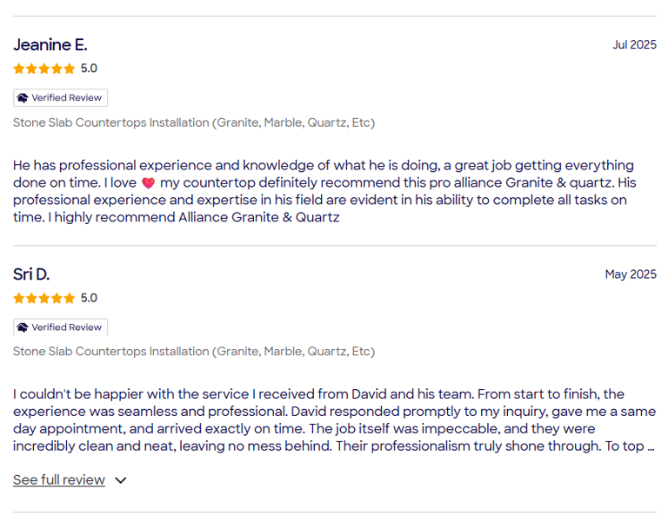The width and height of the screenshot is (668, 515).
Task: Click the star rating under Jeanine E.
Action: [x=44, y=69]
